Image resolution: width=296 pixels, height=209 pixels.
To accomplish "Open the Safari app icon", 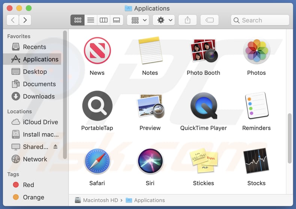I will (x=97, y=161).
